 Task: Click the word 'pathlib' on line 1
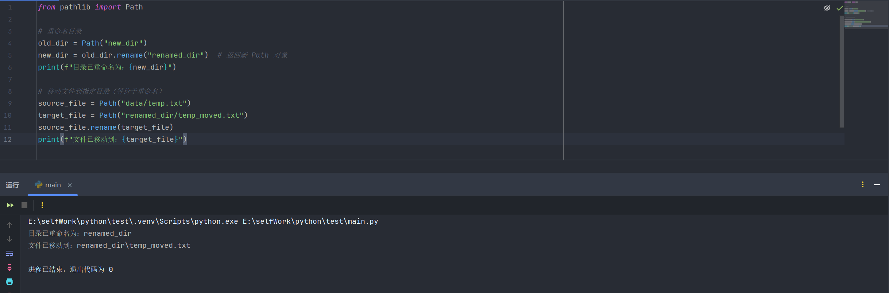click(x=75, y=7)
